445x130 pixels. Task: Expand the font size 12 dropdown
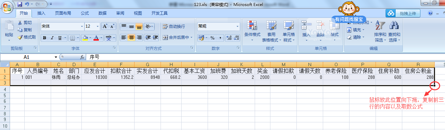tap(98, 26)
